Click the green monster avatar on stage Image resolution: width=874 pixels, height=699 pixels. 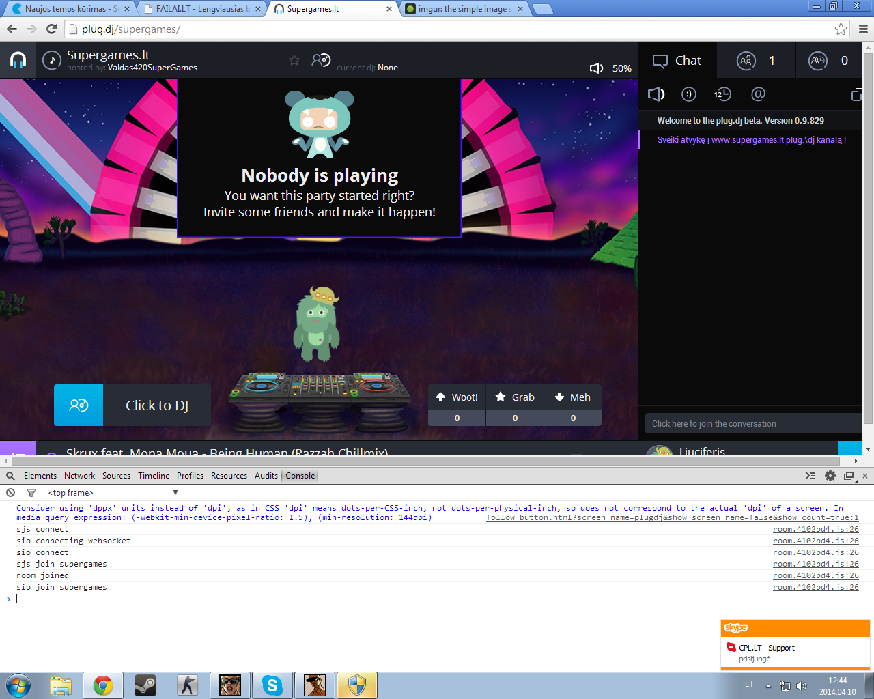click(316, 324)
